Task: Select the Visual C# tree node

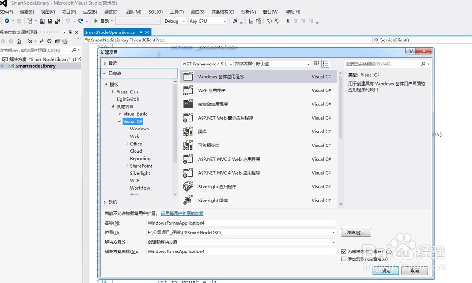Action: coord(133,121)
